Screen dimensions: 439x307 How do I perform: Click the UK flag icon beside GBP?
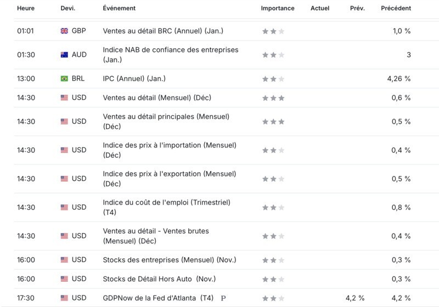(x=64, y=31)
